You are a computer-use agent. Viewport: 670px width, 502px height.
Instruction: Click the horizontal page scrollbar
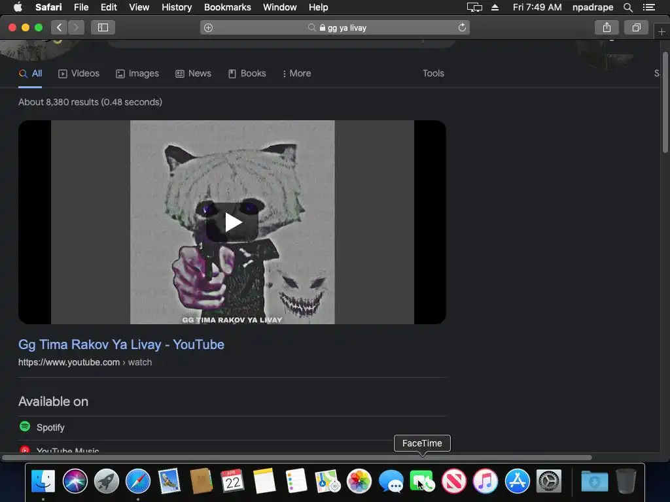296,458
